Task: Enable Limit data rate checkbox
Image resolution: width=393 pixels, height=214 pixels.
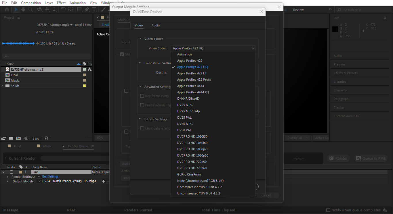Action: pyautogui.click(x=142, y=128)
